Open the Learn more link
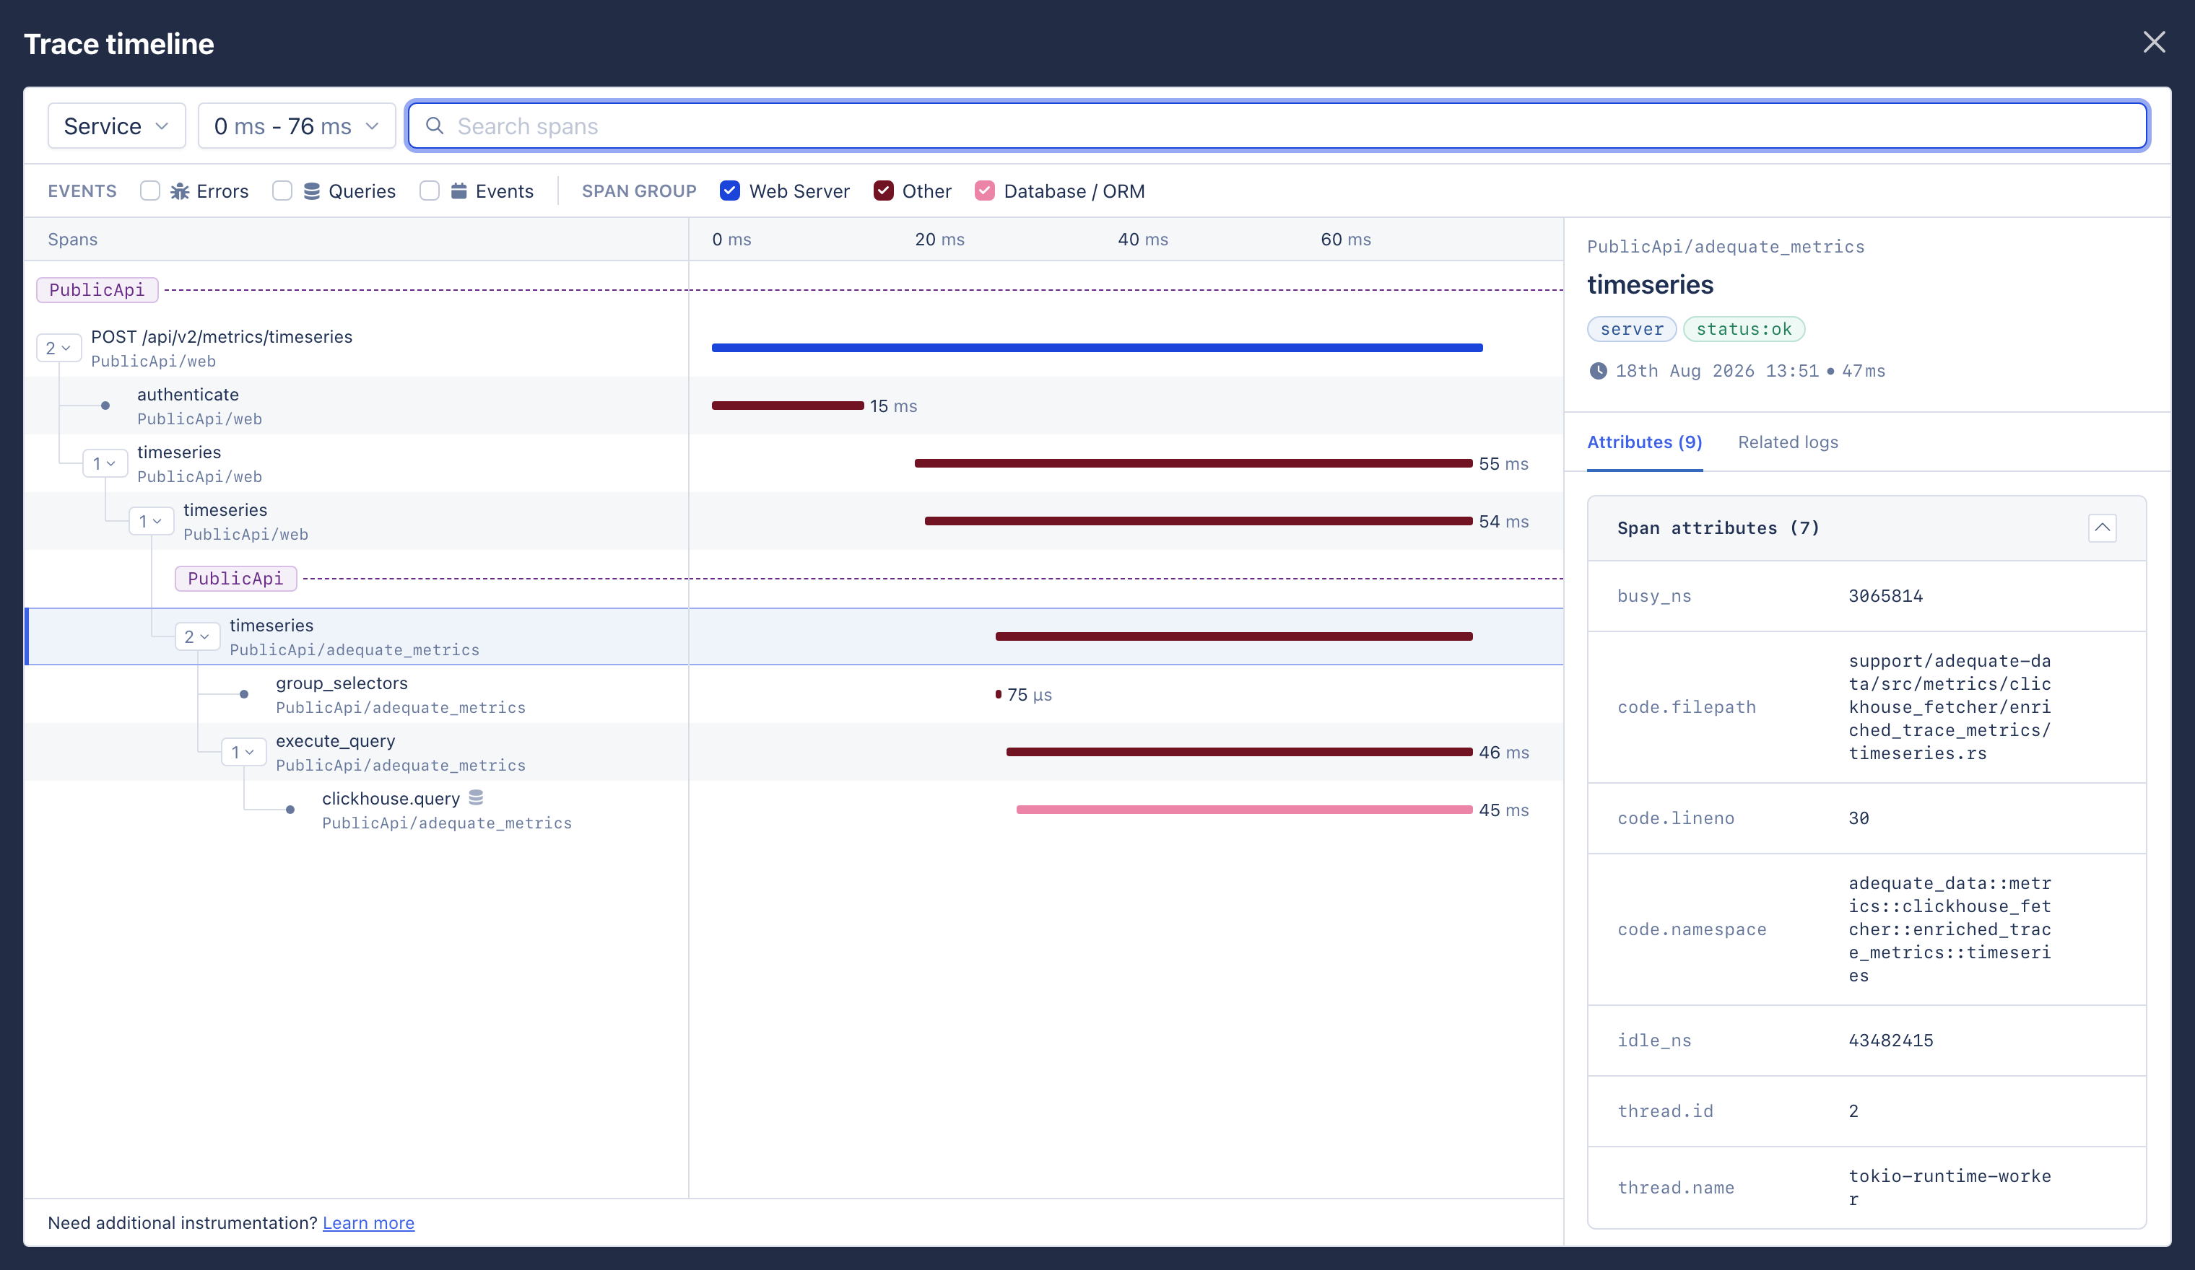Screen dimensions: 2195x1270 point(368,1223)
